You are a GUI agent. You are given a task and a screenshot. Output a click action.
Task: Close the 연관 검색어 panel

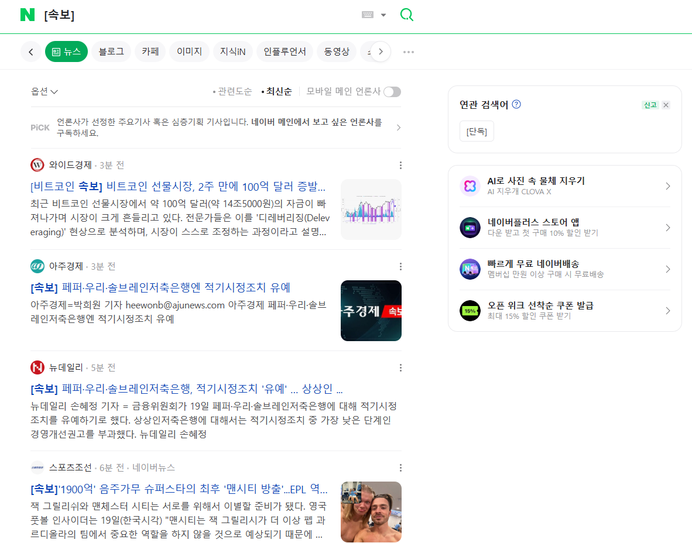pos(666,105)
